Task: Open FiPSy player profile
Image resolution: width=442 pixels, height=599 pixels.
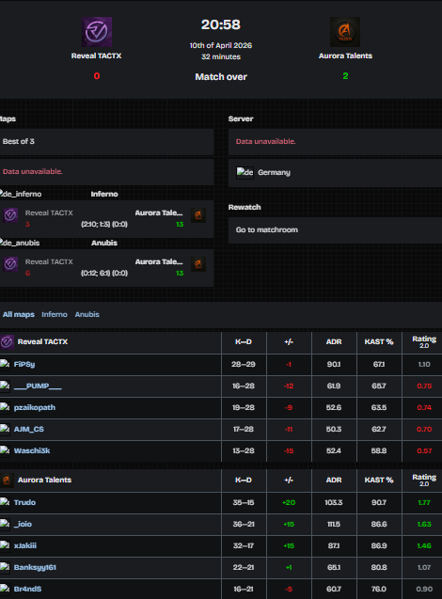Action: coord(24,364)
